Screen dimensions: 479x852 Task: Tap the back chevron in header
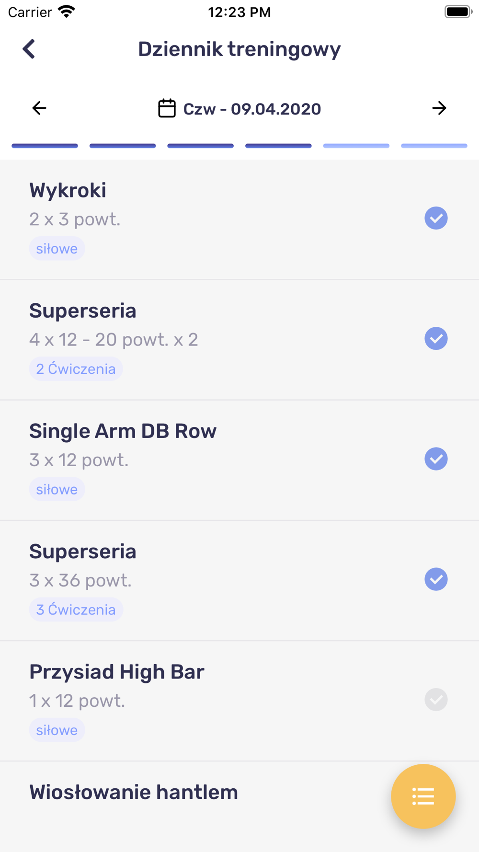point(29,49)
